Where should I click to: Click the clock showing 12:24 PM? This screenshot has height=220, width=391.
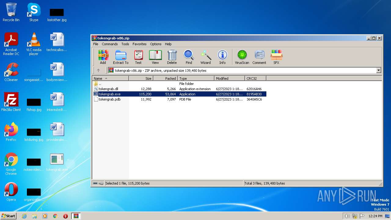tap(375, 216)
